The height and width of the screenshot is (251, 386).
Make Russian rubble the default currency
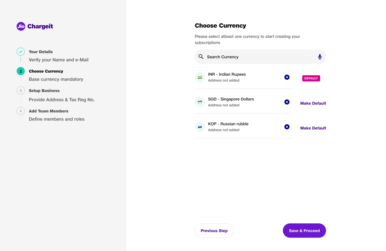pyautogui.click(x=313, y=128)
